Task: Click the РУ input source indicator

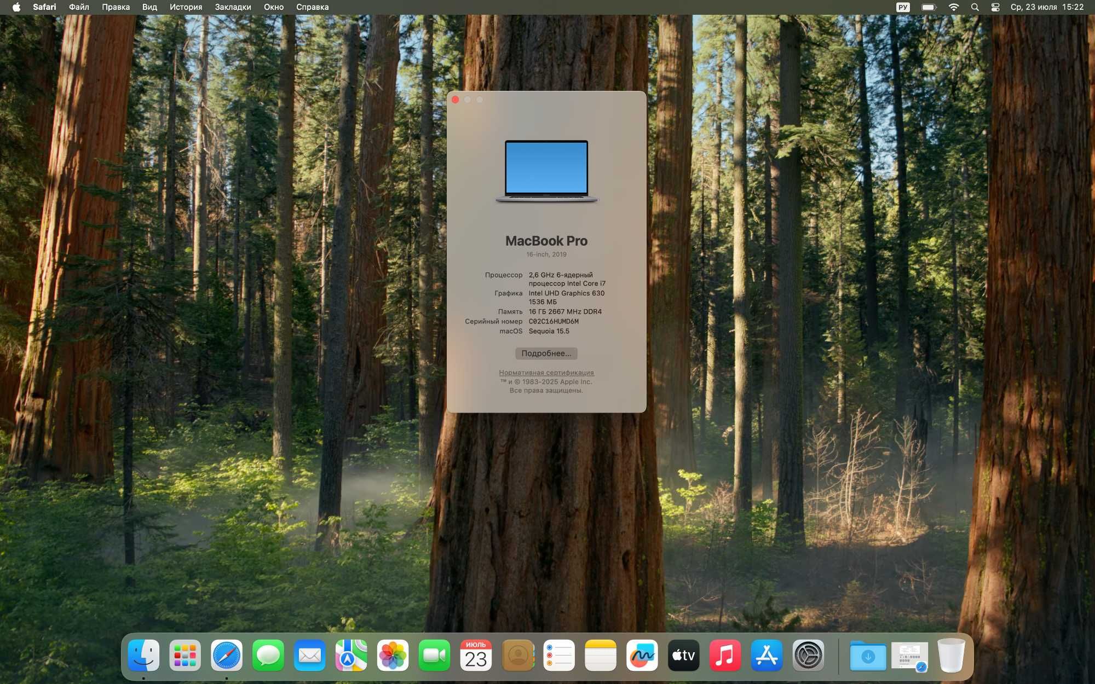Action: (903, 7)
